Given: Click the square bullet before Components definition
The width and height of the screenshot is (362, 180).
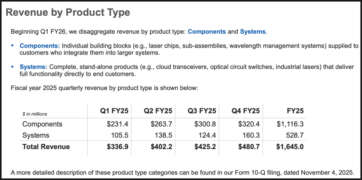Looking at the screenshot, I should 12,46.
